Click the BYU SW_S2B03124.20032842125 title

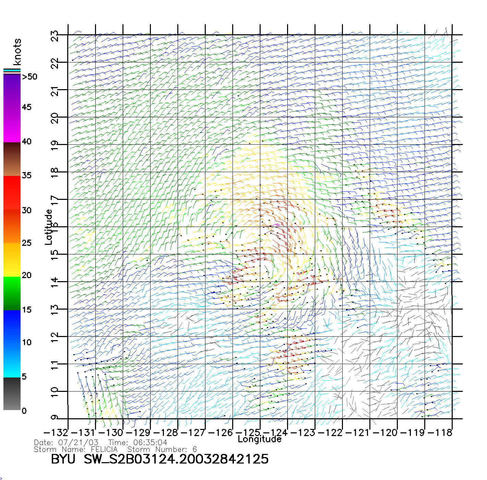(160, 459)
